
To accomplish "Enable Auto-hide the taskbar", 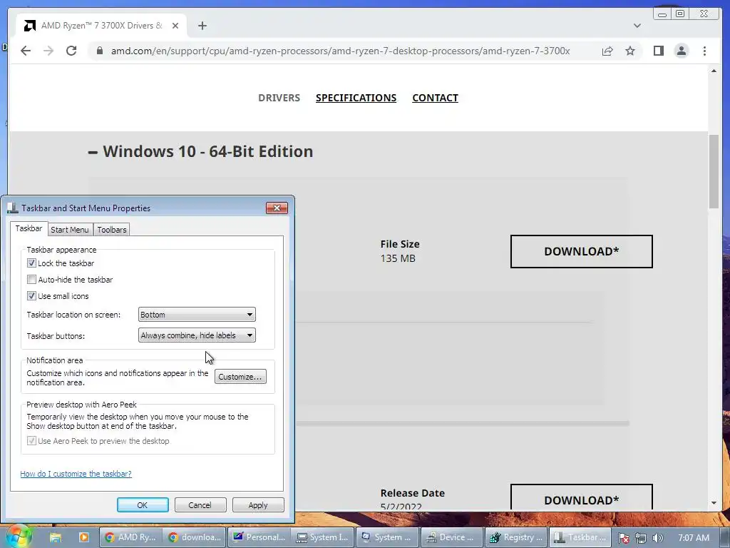I will pos(31,280).
